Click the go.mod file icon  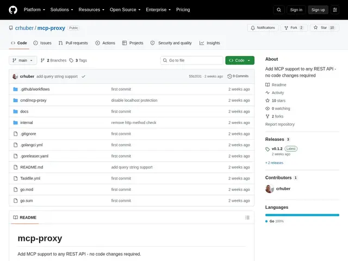click(15, 190)
